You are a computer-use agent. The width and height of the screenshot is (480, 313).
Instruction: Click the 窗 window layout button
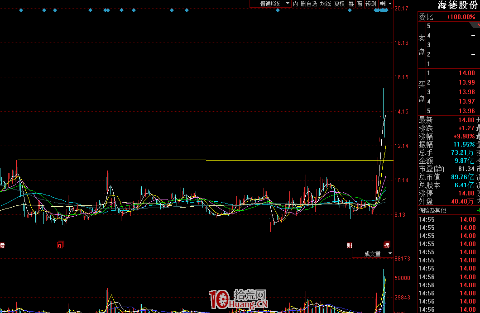[x=360, y=4]
